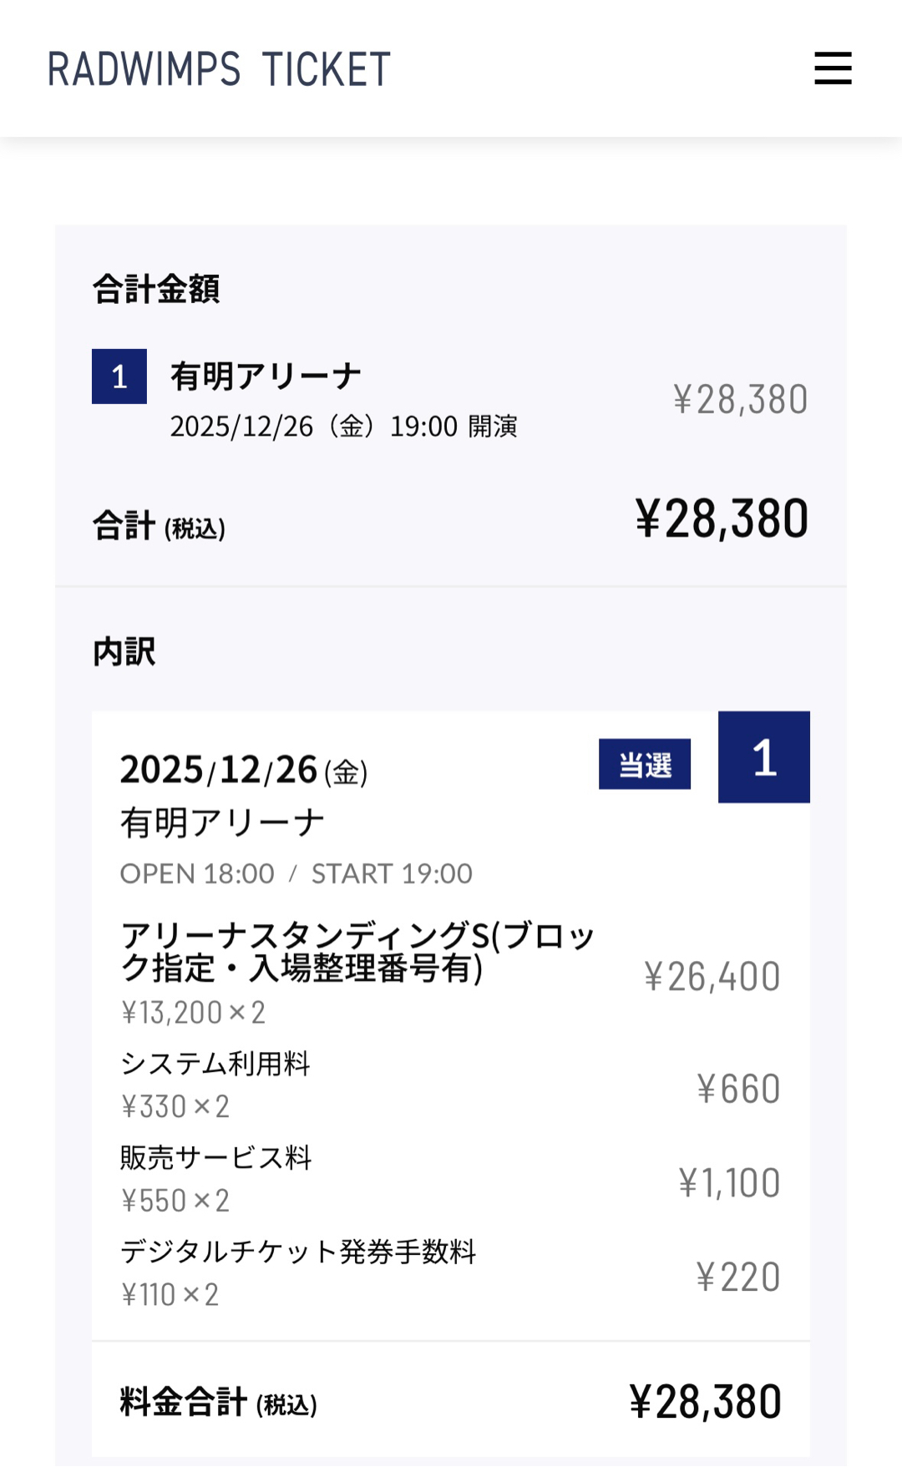Click the small number 1 badge beside 有明アリーナ
This screenshot has height=1467, width=902.
(x=119, y=377)
